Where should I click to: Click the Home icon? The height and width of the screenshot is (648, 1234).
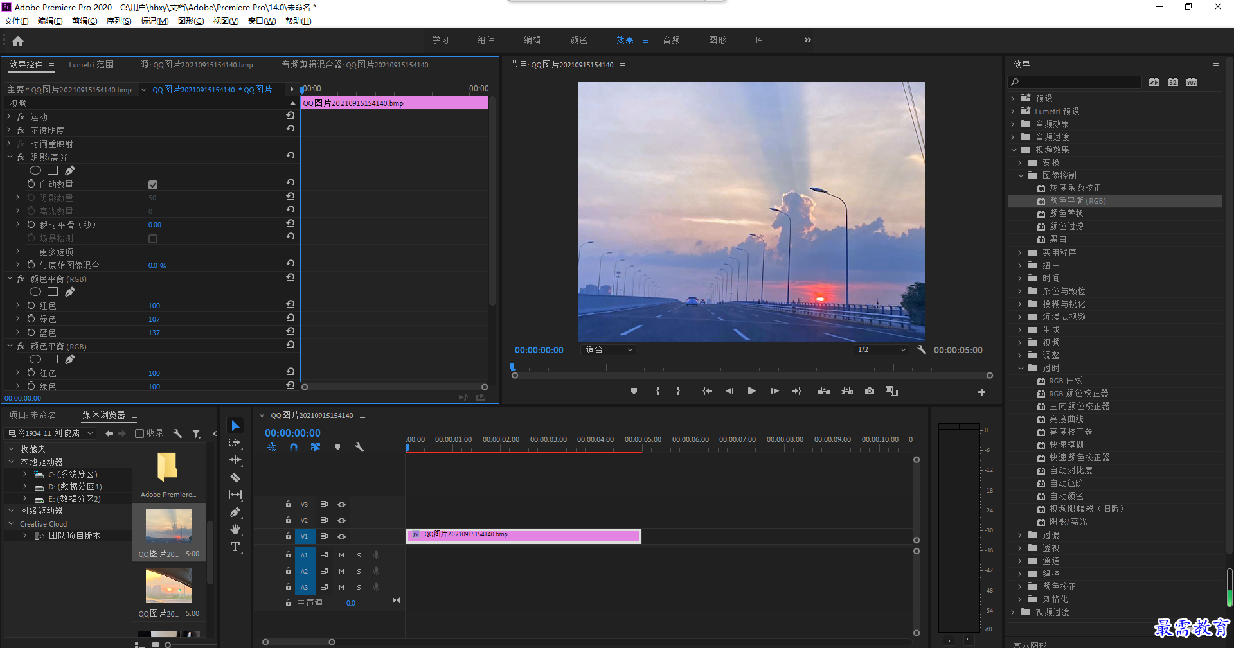[18, 40]
